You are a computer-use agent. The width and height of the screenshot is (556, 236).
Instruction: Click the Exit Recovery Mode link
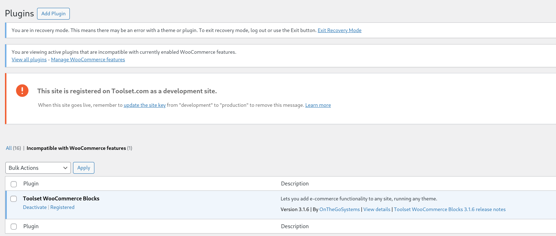click(x=339, y=31)
